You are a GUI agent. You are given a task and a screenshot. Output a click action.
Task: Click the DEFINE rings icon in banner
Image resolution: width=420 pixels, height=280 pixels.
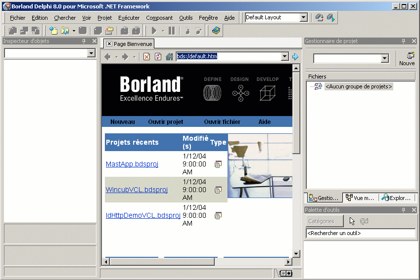pos(212,93)
